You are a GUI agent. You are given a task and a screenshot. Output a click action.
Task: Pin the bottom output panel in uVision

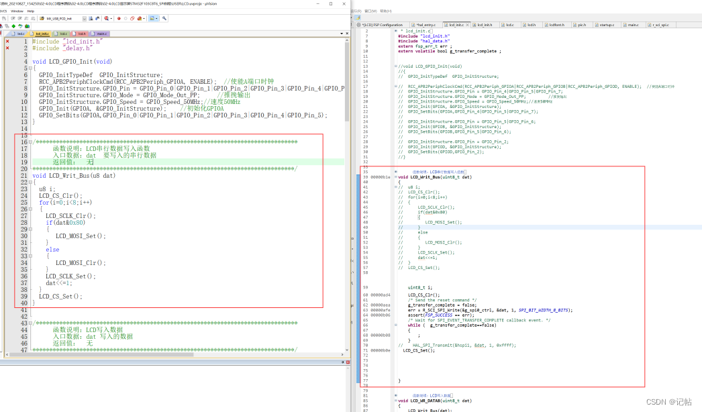[x=342, y=362]
